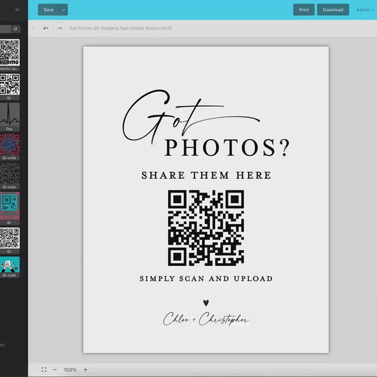Select the small heart graphic on canvas
Viewport: 377px width, 377px height.
[x=206, y=303]
